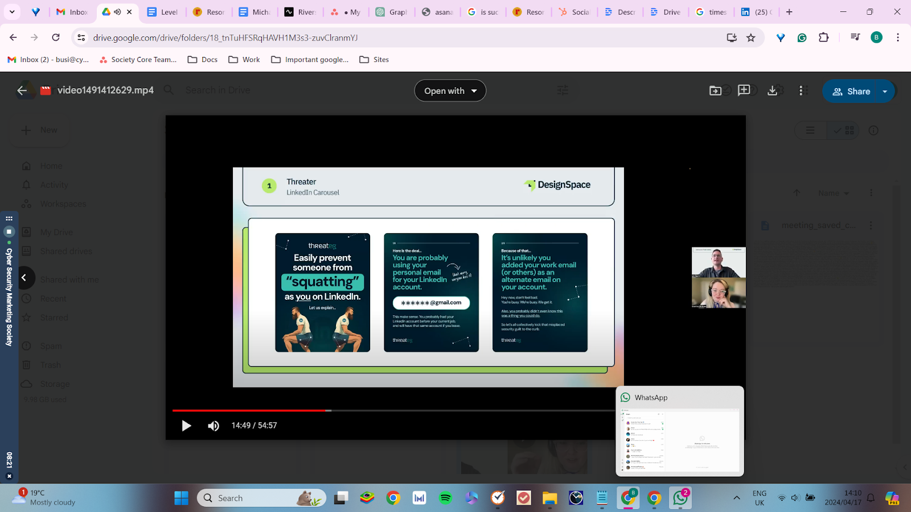This screenshot has height=512, width=911.
Task: Mute the video volume speaker icon
Action: click(214, 426)
